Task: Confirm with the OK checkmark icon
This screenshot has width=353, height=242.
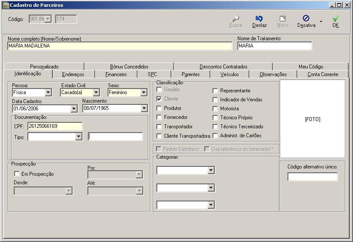Action: point(335,18)
